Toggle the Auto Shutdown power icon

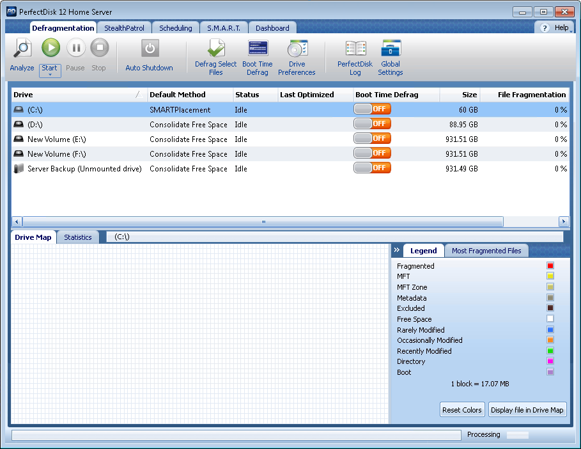coord(150,48)
